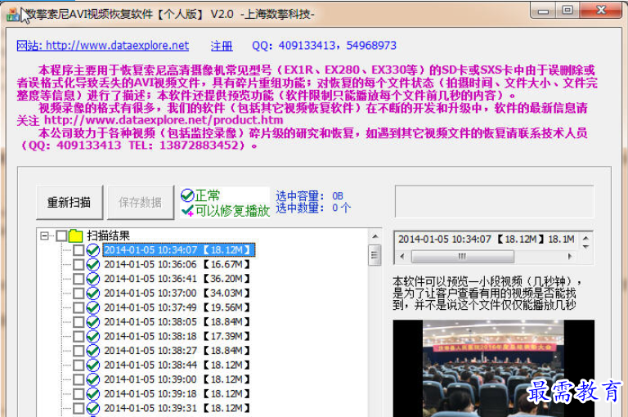Click status check icon of 10:39:00 file
Image resolution: width=628 pixels, height=417 pixels.
[93, 379]
